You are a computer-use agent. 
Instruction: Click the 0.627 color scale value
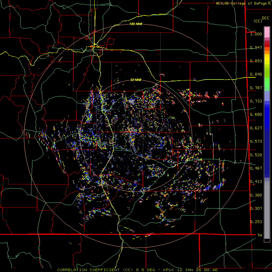256,128
